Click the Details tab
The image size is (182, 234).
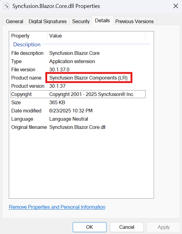(102, 21)
